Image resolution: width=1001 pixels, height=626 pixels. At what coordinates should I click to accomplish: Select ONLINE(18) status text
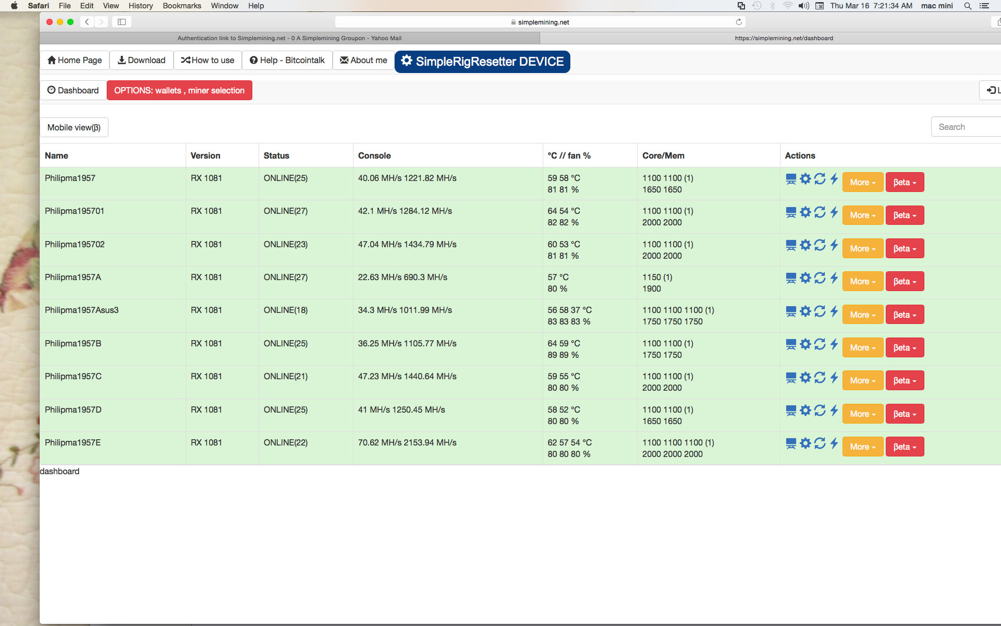point(286,310)
